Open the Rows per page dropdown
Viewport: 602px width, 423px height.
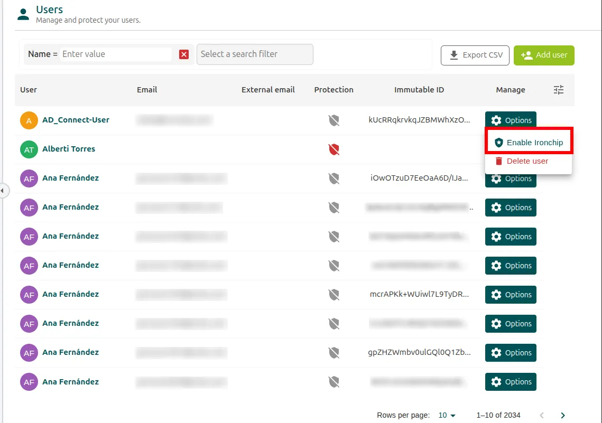coord(447,415)
